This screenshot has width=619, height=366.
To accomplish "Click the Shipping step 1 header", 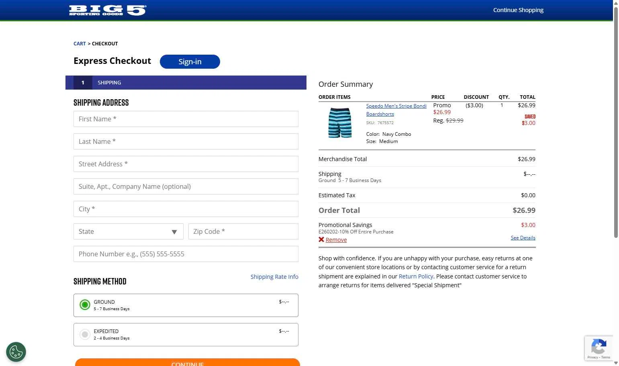I will 186,82.
